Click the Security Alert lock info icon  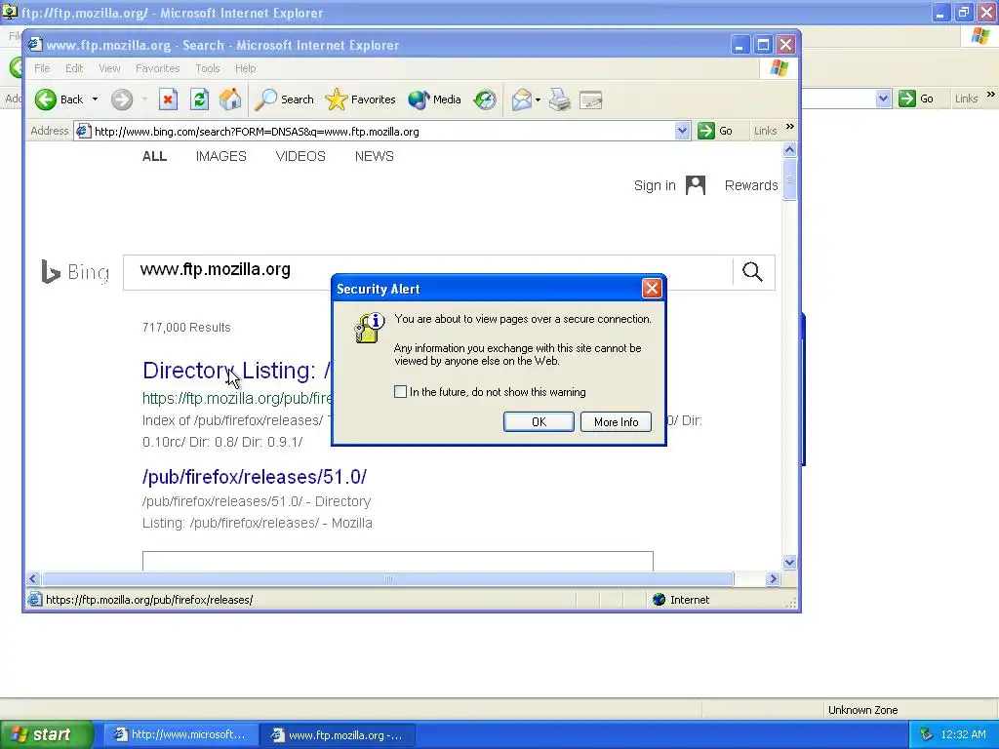pyautogui.click(x=369, y=328)
